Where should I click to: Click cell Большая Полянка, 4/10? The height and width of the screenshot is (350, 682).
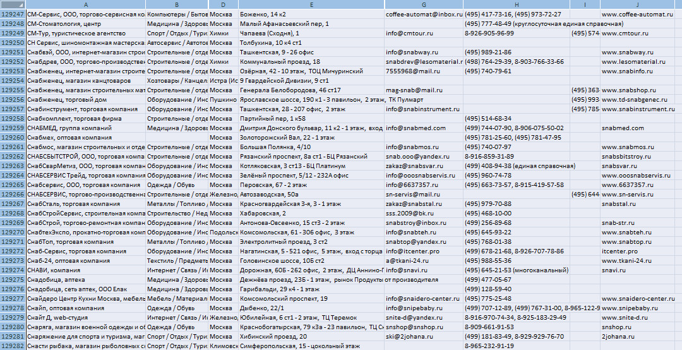coord(311,147)
